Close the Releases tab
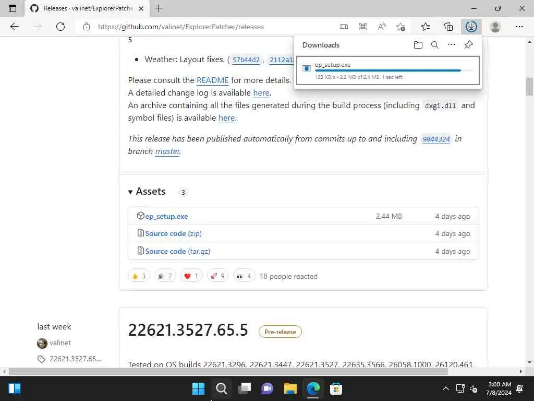Image resolution: width=534 pixels, height=401 pixels. (141, 8)
